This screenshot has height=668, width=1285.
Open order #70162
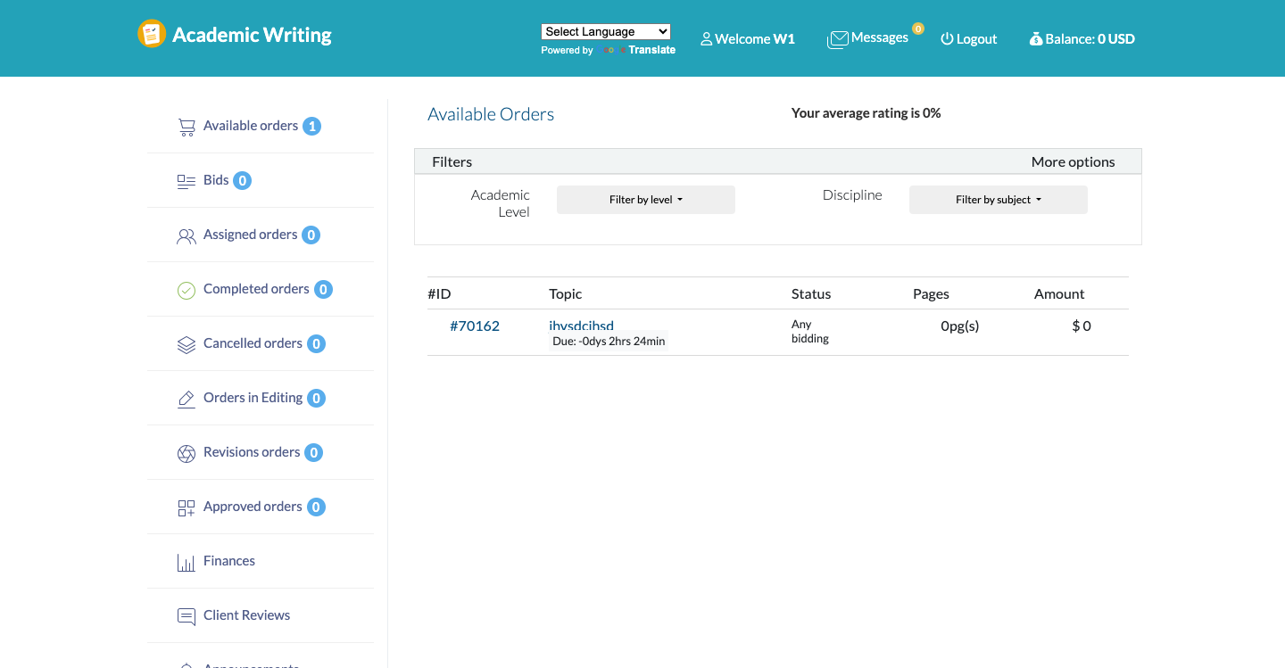pos(475,326)
